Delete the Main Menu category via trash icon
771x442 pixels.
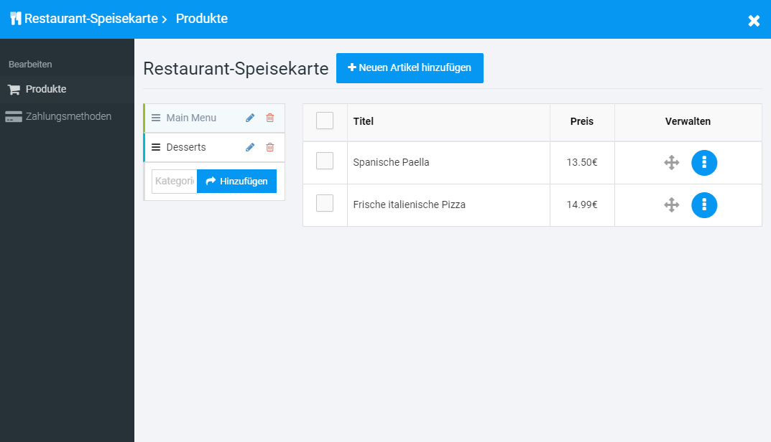(270, 118)
